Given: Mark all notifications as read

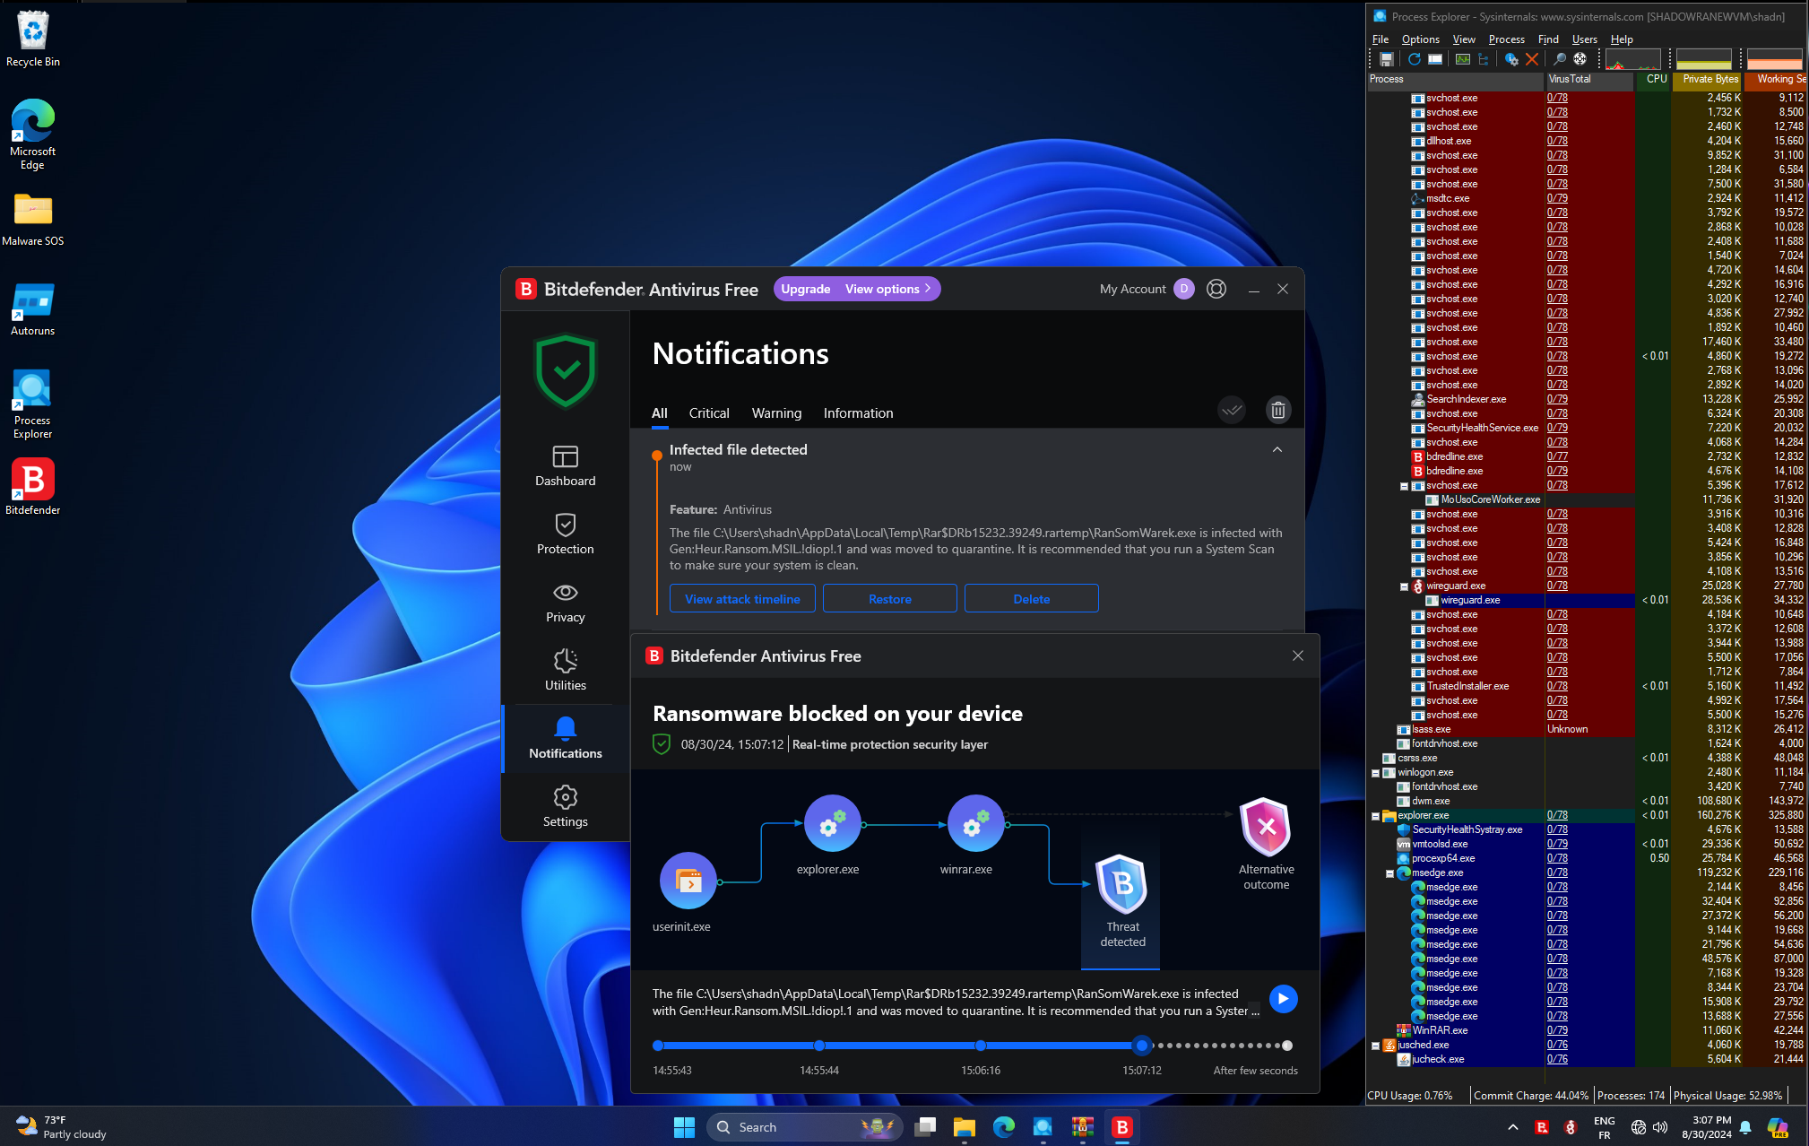Looking at the screenshot, I should pos(1232,410).
